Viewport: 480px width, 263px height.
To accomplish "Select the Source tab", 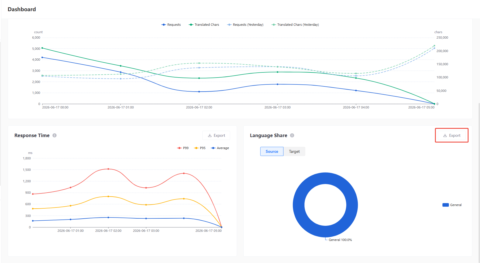I will (x=272, y=151).
